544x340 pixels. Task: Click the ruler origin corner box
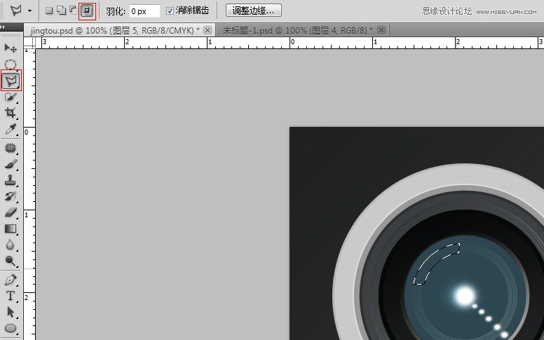pyautogui.click(x=29, y=43)
